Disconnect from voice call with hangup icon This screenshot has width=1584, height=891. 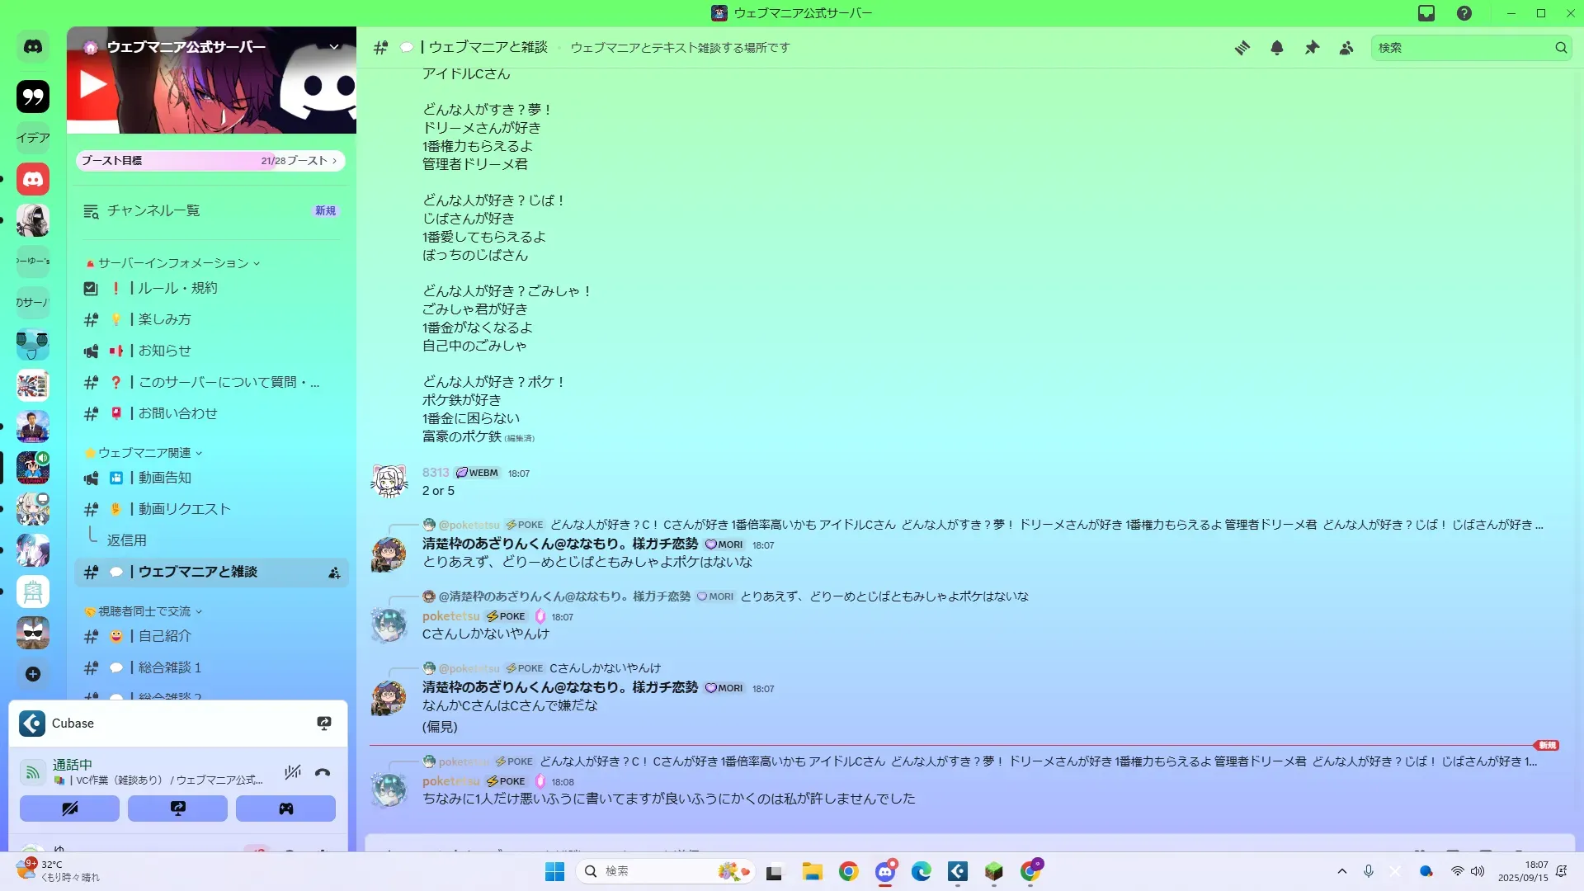(x=323, y=772)
